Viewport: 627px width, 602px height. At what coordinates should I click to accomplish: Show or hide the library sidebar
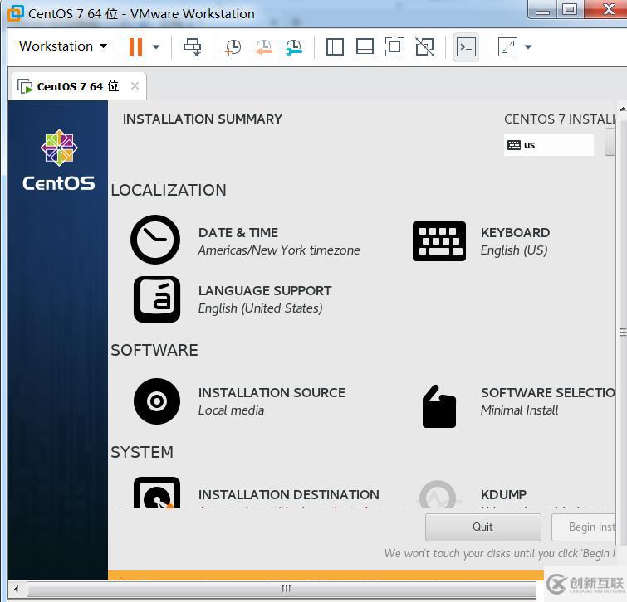pyautogui.click(x=335, y=47)
